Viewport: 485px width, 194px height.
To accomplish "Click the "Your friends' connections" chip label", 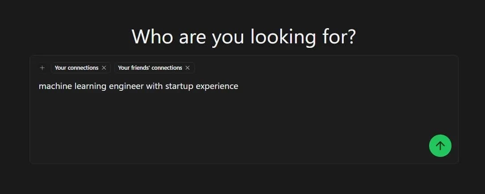I will [150, 68].
